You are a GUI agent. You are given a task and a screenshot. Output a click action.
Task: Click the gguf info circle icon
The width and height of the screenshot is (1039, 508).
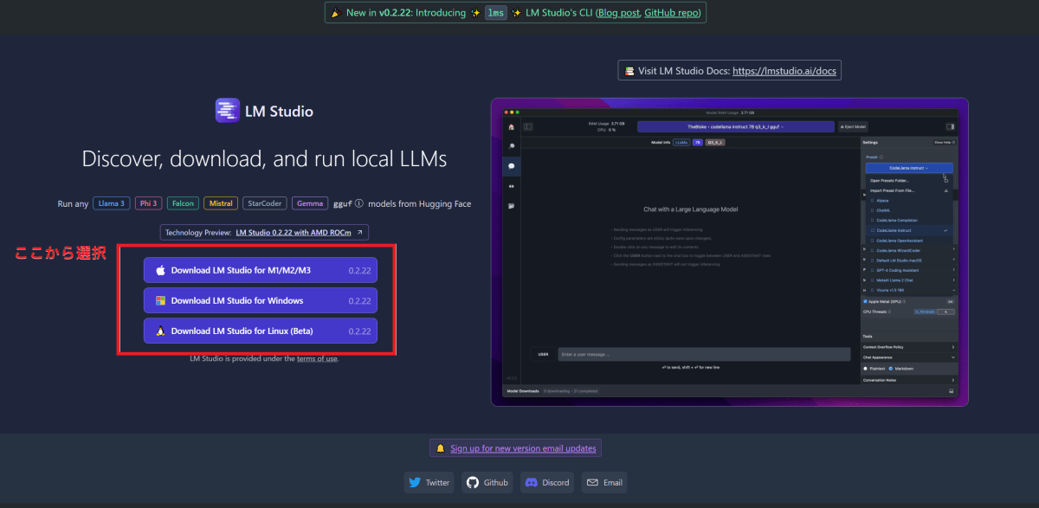(359, 204)
